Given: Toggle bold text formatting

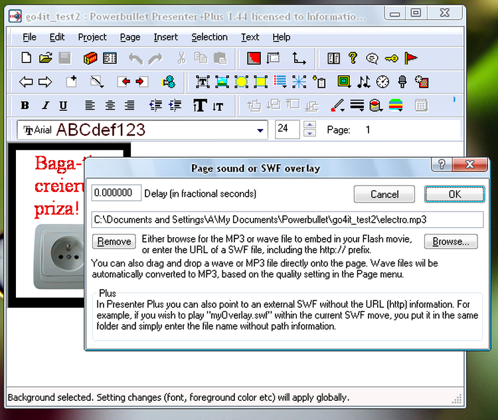Looking at the screenshot, I should 25,106.
